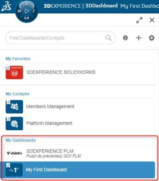Click the compass play button center

point(27,11)
